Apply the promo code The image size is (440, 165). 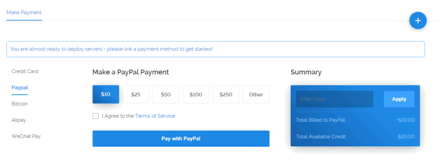[x=399, y=99]
